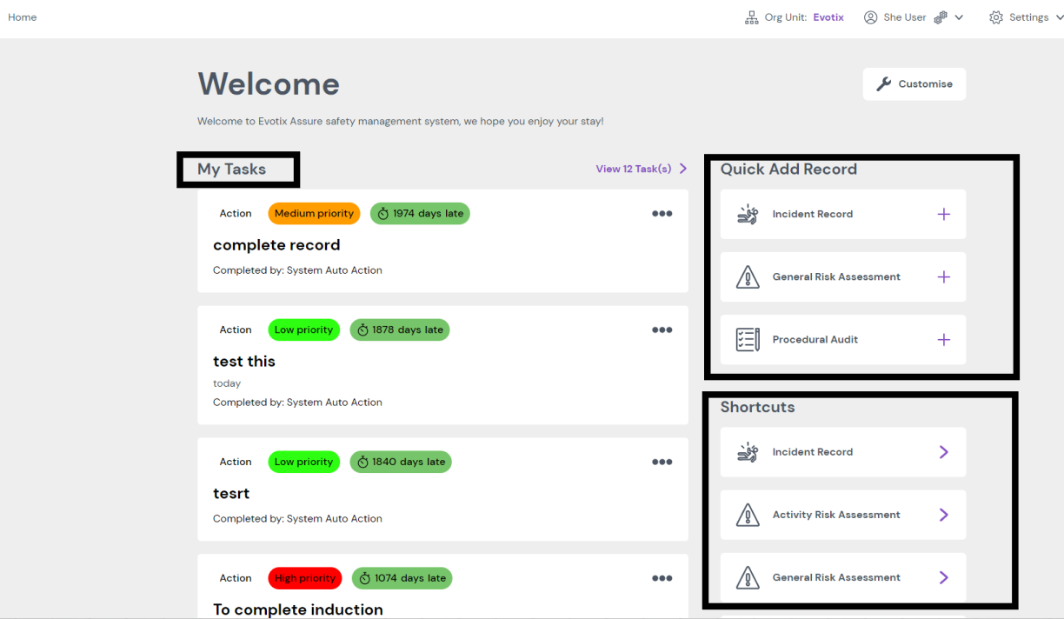The width and height of the screenshot is (1064, 619).
Task: Add a new General Risk Assessment record
Action: 943,277
